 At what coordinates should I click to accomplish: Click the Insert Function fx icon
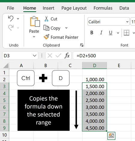pyautogui.click(x=67, y=55)
